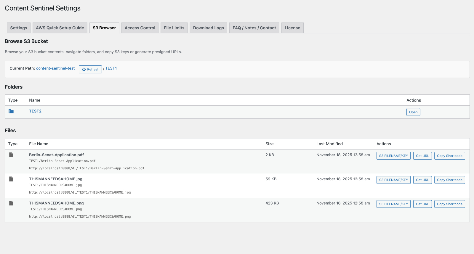
Task: Click the Content Sentinel Settings title
Action: pos(43,8)
